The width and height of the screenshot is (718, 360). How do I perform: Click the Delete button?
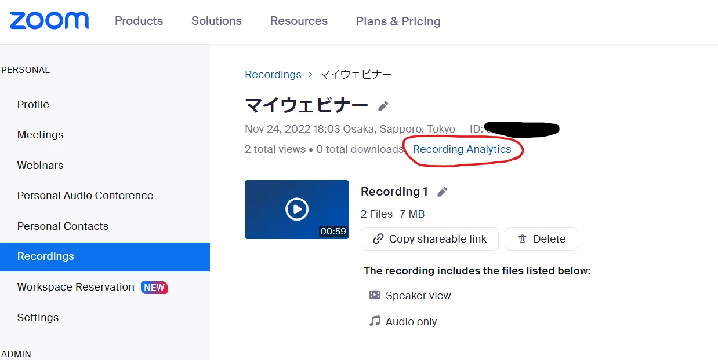click(541, 239)
